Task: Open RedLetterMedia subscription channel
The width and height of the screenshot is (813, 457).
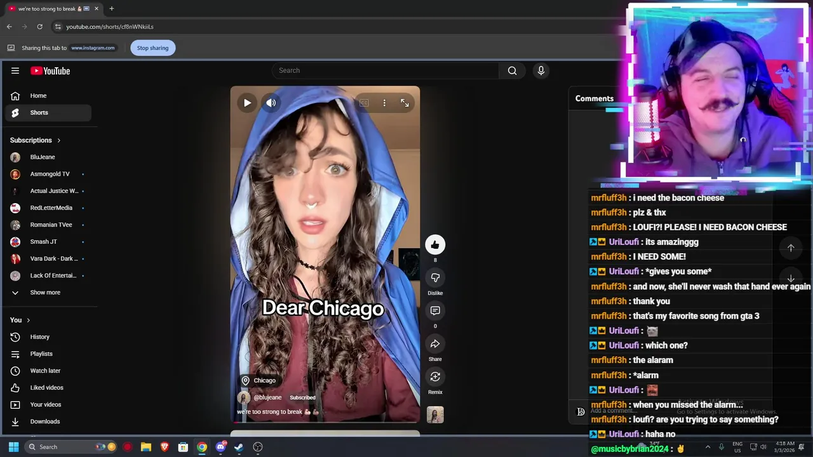Action: tap(48, 208)
